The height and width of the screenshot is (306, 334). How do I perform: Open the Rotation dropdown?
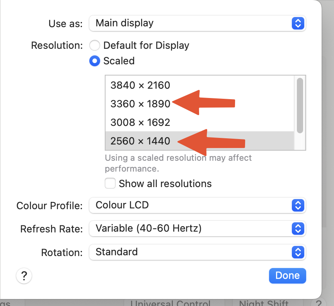[x=193, y=252]
